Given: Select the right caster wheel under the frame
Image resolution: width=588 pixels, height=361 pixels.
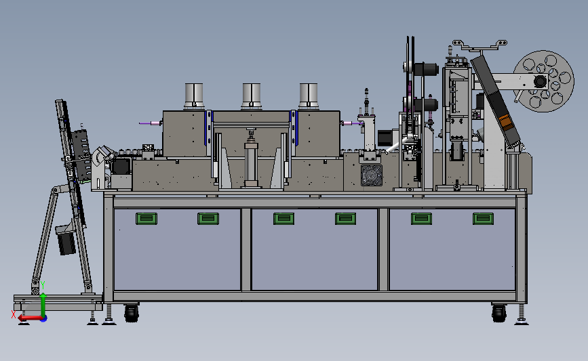Looking at the screenshot, I should tap(498, 314).
